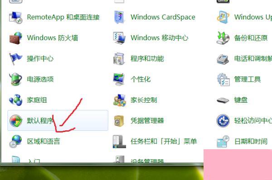Open RemoteApp 和桌面连接 link

click(x=63, y=17)
